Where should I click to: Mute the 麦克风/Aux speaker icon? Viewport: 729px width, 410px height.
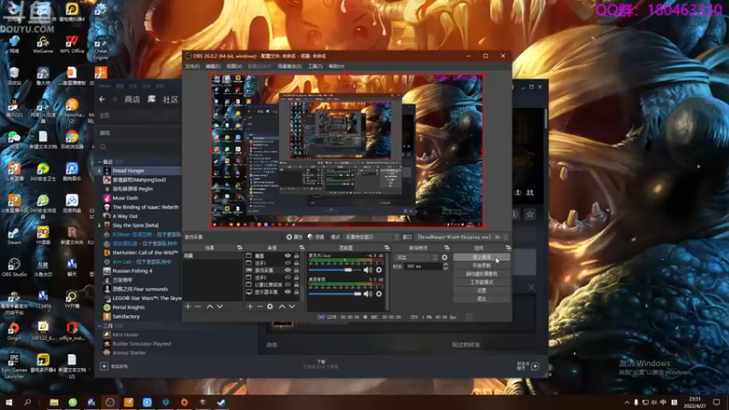pos(368,270)
